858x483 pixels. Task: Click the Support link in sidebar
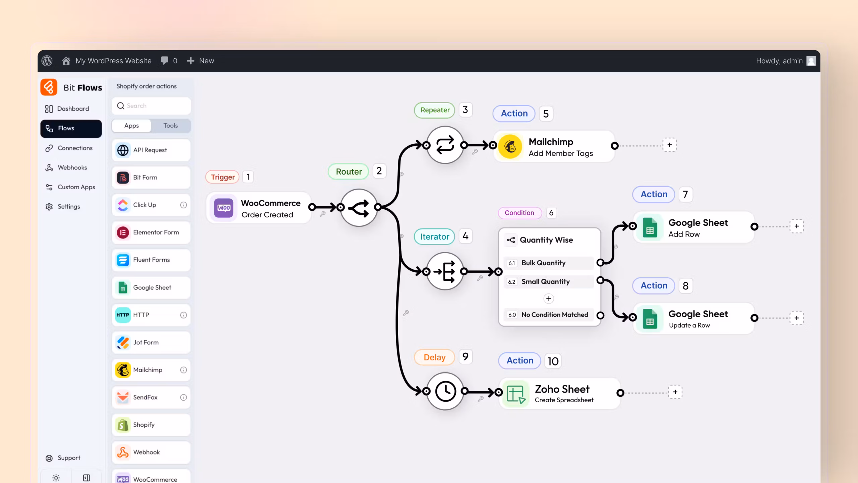(63, 458)
